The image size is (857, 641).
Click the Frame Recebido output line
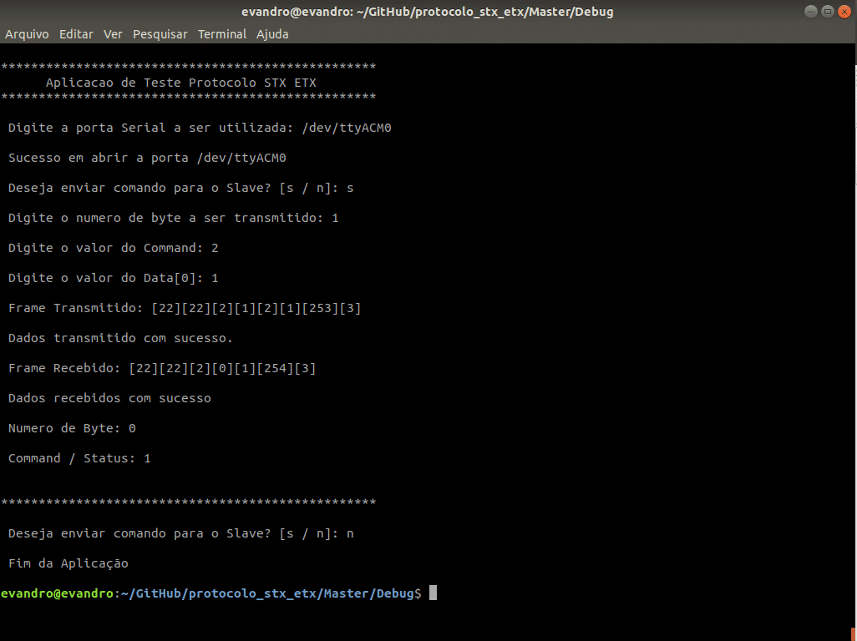point(162,369)
